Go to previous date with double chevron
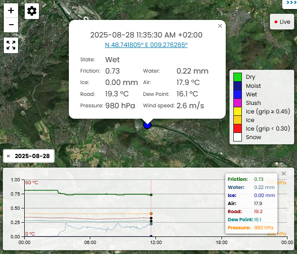The height and width of the screenshot is (254, 297). coord(8,156)
